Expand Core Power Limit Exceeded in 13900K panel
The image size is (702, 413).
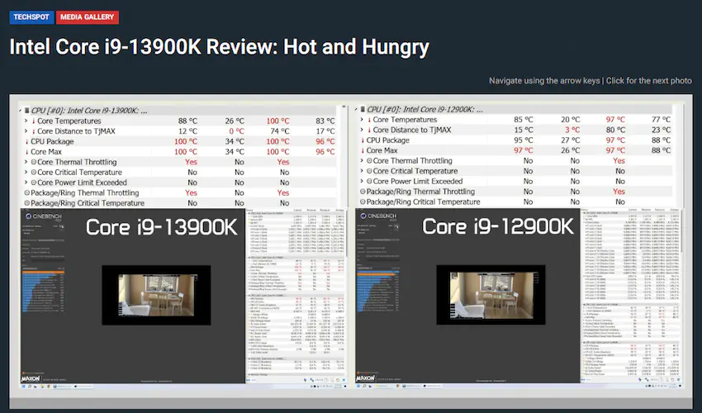tap(26, 183)
